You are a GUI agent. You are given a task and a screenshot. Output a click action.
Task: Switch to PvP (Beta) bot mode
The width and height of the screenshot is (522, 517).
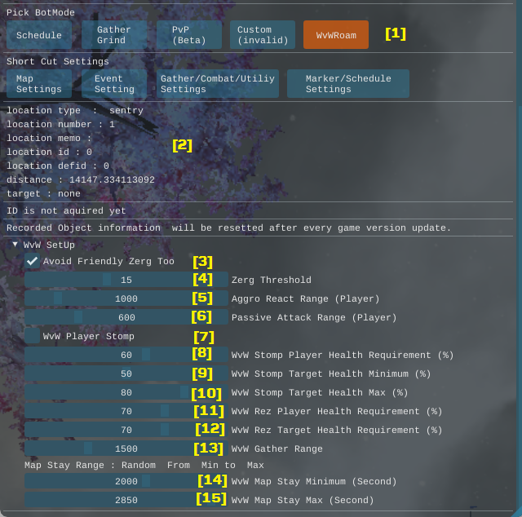188,35
